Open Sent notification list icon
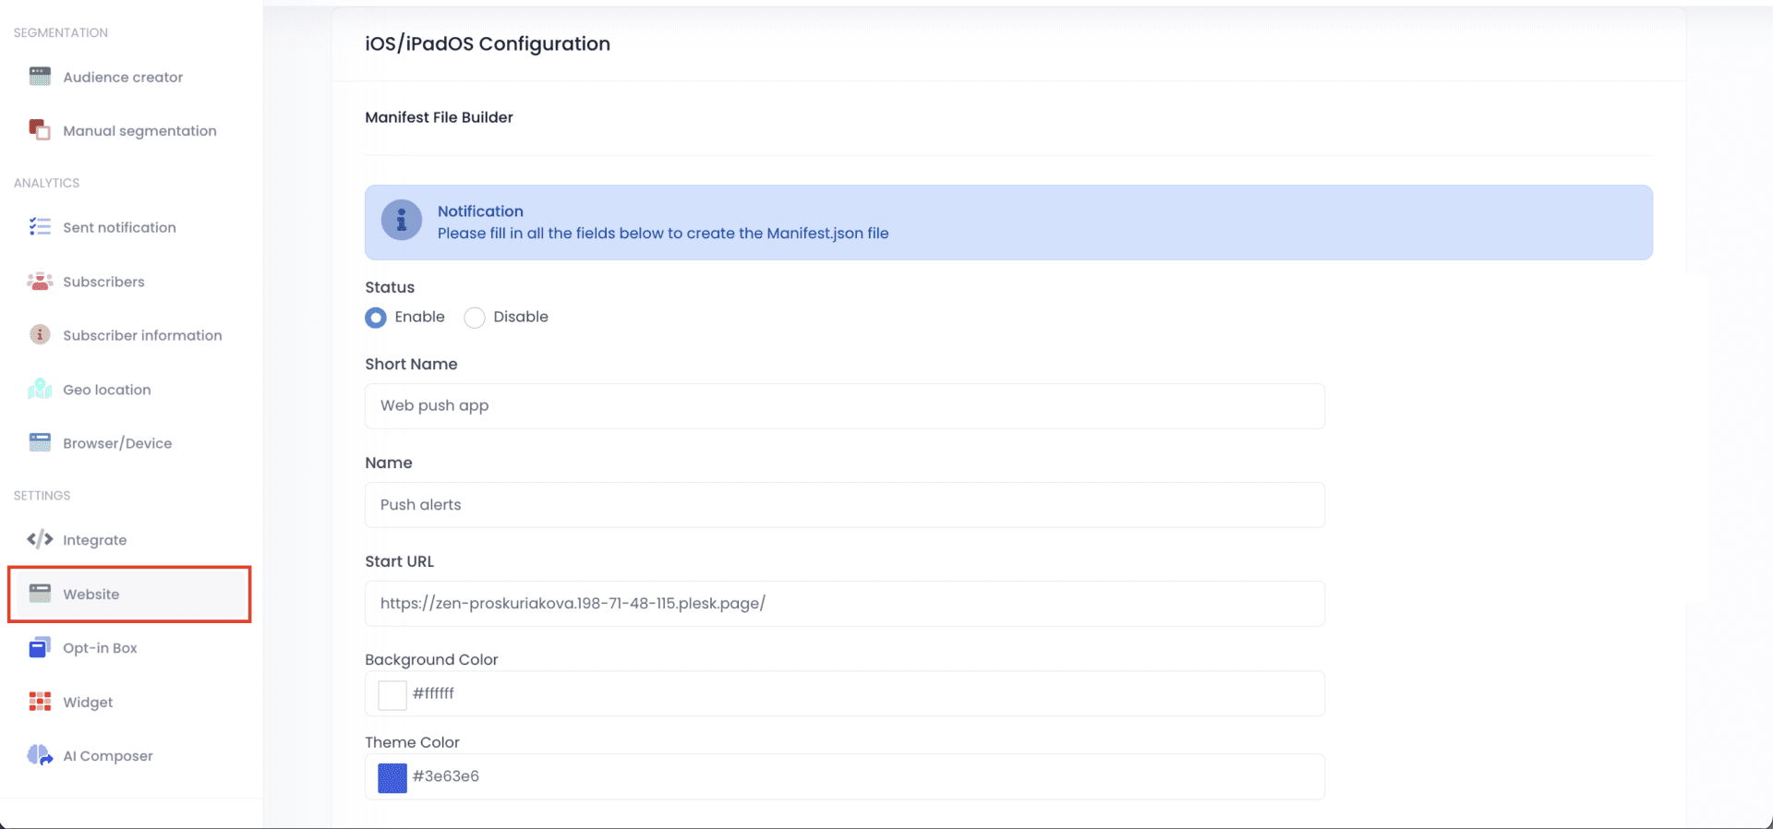 point(40,227)
